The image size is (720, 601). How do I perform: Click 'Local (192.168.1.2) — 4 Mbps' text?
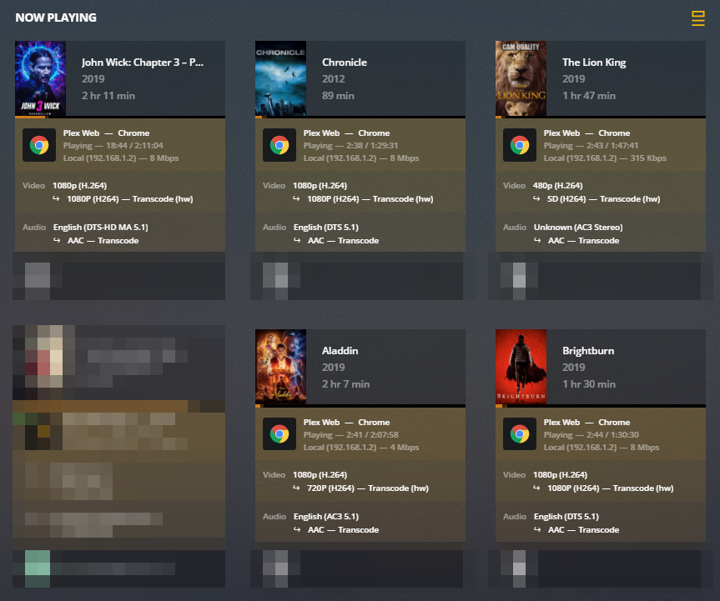[x=361, y=448]
